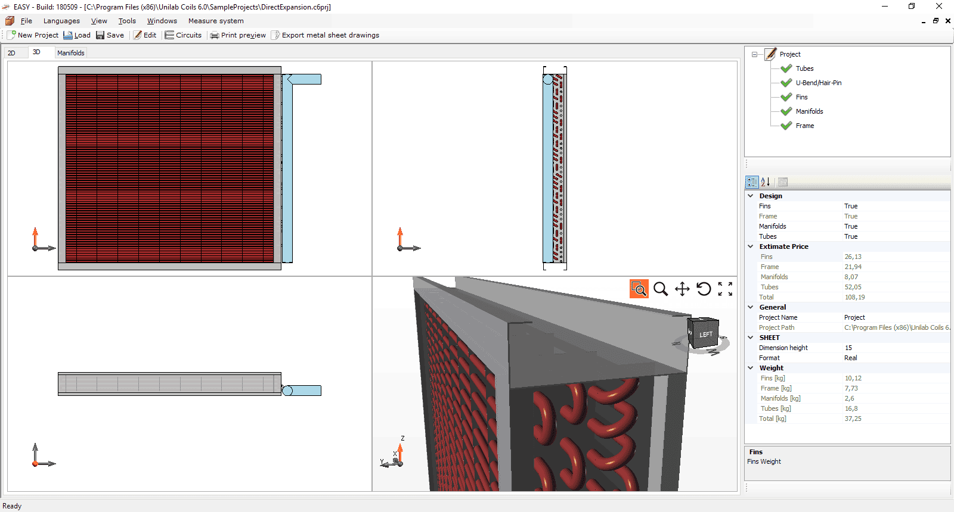Viewport: 954px width, 512px height.
Task: Sort properties alphabetically
Action: (766, 182)
